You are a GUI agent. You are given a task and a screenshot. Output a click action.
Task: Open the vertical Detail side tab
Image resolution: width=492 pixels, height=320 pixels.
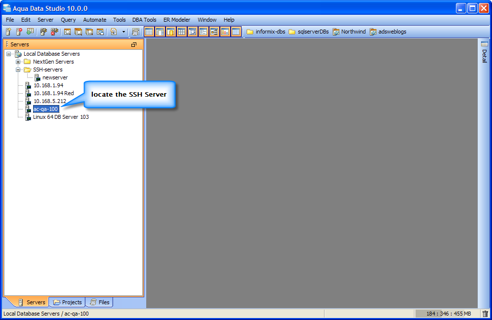pyautogui.click(x=485, y=56)
